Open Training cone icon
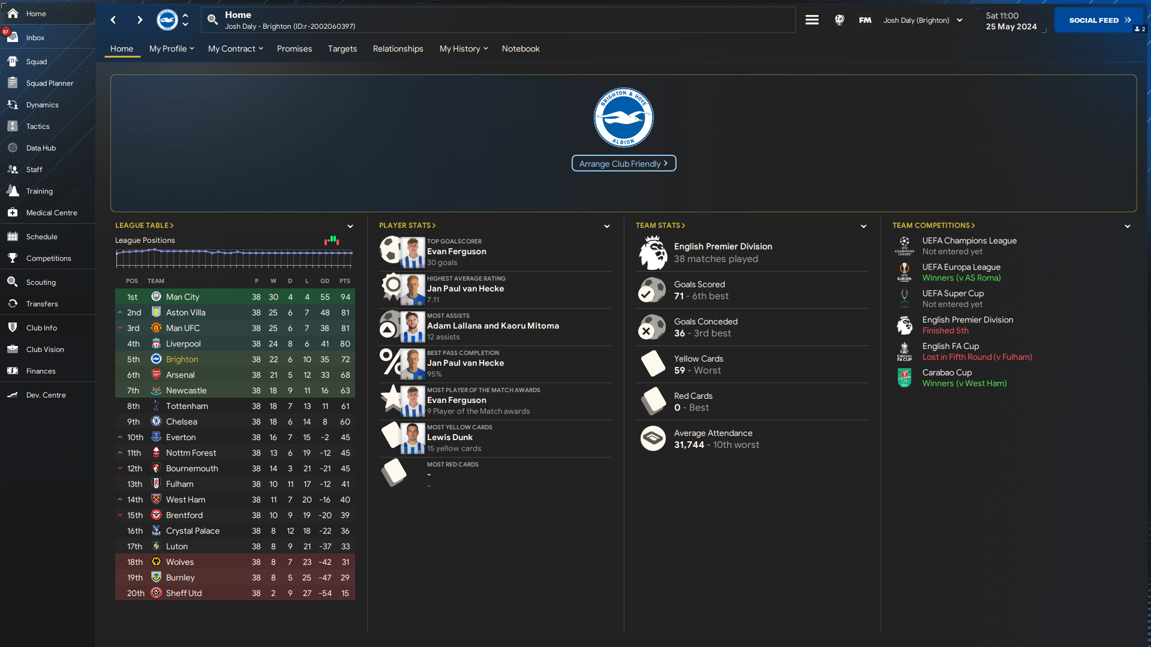Viewport: 1151px width, 647px height. pos(13,191)
